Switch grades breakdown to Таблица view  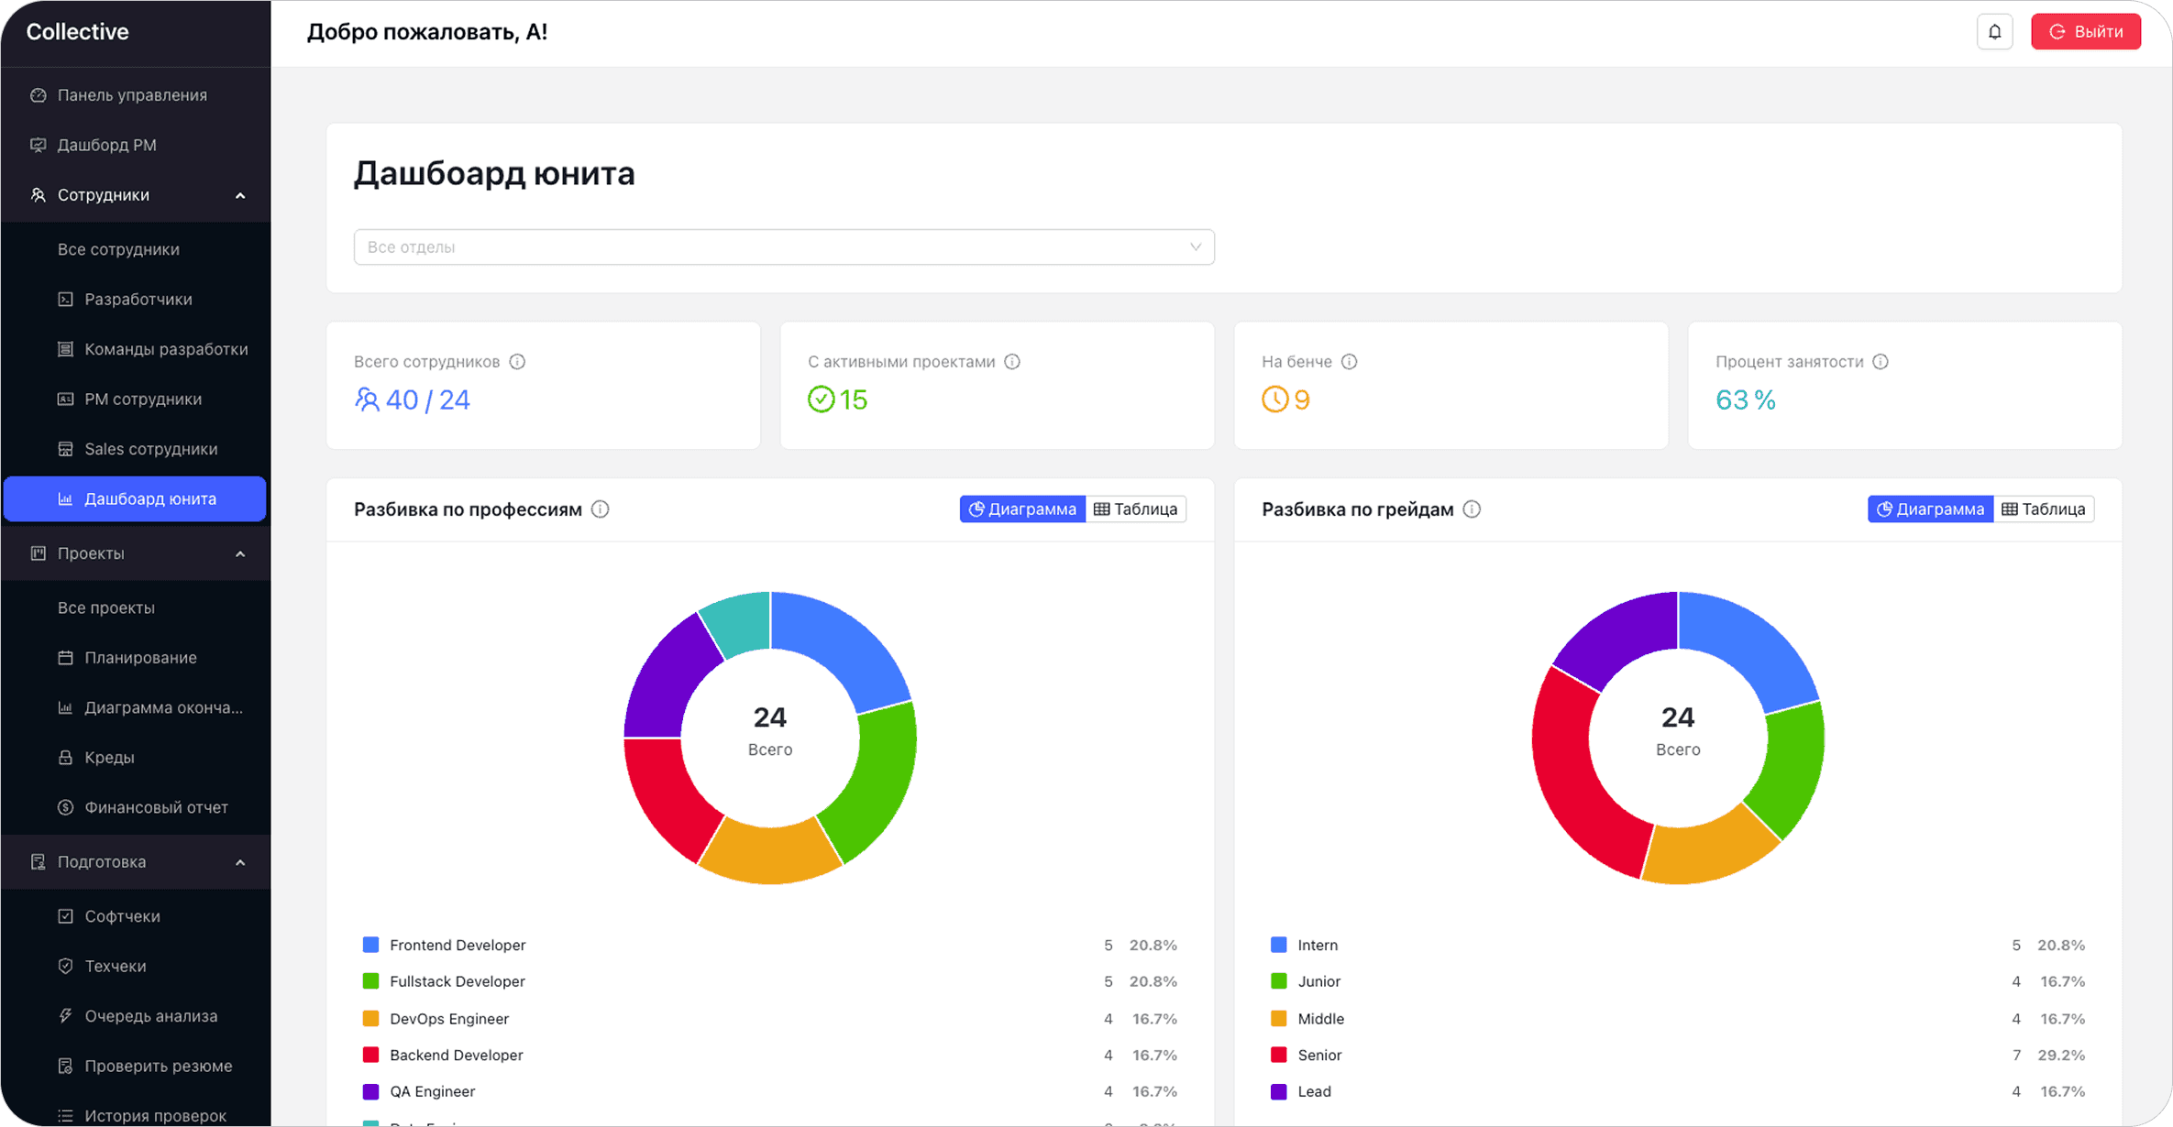click(2044, 509)
